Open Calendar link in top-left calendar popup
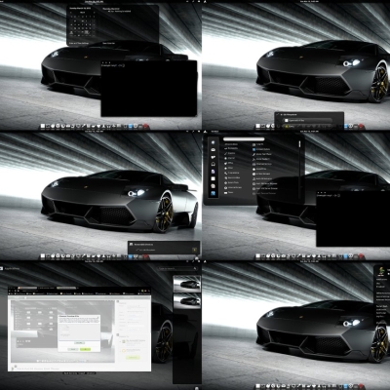 tap(108, 43)
